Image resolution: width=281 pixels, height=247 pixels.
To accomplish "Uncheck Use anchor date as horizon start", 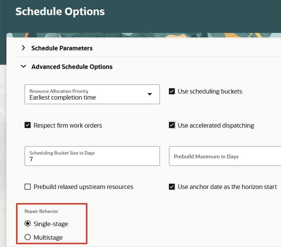I will click(x=172, y=187).
